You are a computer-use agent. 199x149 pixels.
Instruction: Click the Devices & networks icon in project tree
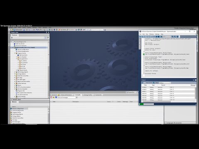pos(15,46)
